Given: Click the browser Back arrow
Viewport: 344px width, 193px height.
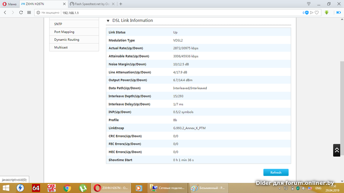Looking at the screenshot, I should point(5,13).
